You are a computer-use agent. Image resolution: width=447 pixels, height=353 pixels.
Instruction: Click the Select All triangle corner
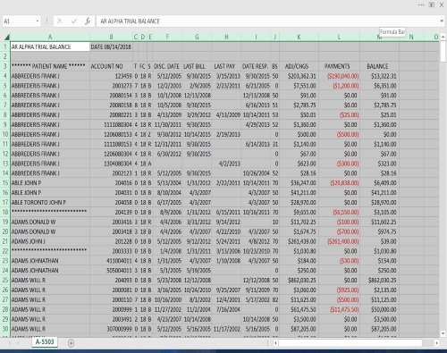coord(6,37)
